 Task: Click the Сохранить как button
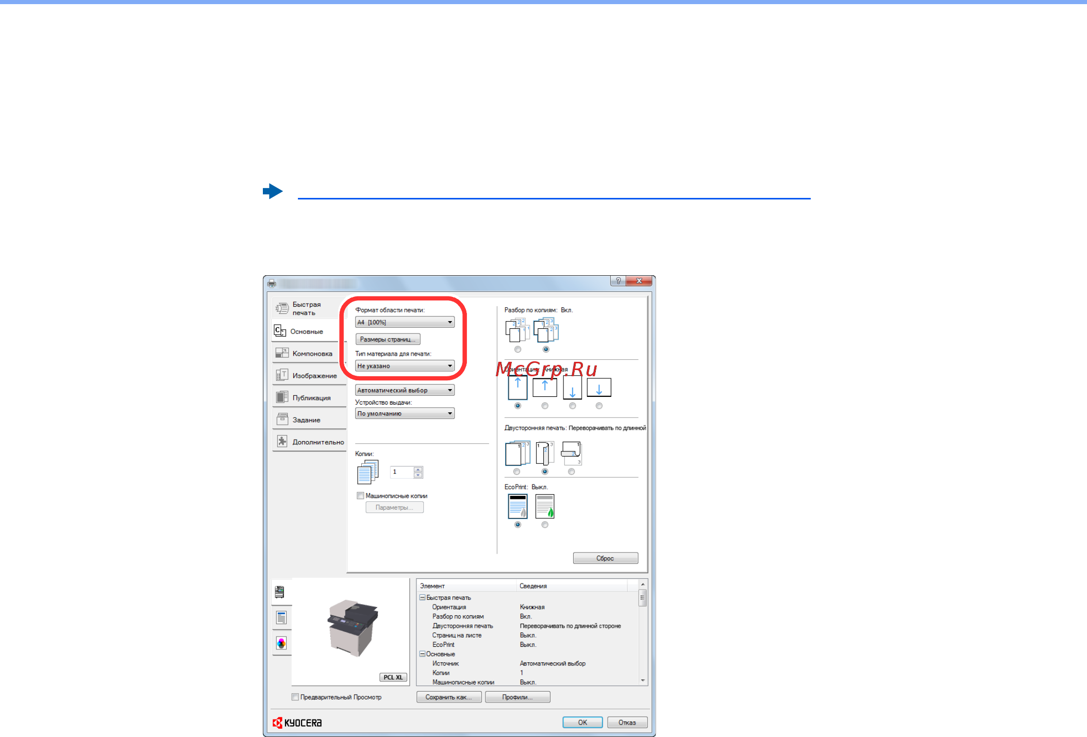(x=448, y=697)
